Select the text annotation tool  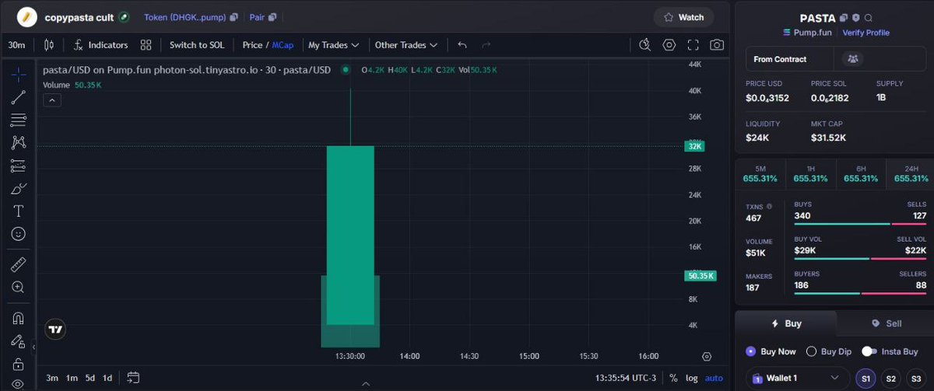(19, 211)
